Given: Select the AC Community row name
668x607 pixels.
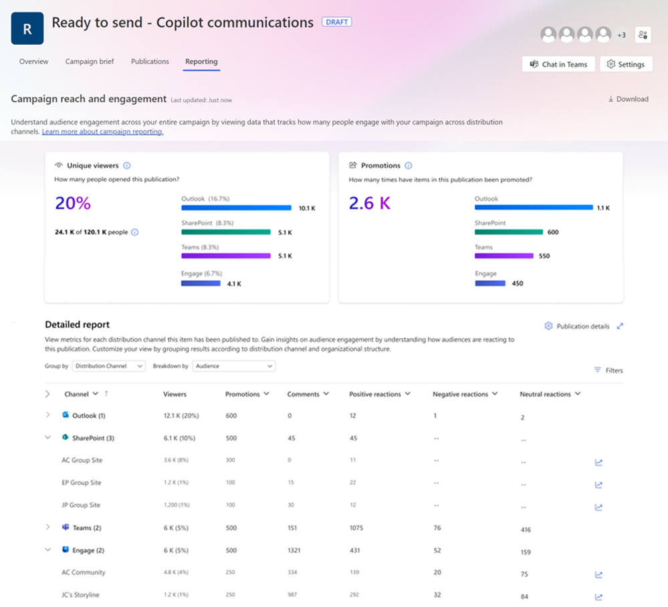Looking at the screenshot, I should [x=84, y=572].
